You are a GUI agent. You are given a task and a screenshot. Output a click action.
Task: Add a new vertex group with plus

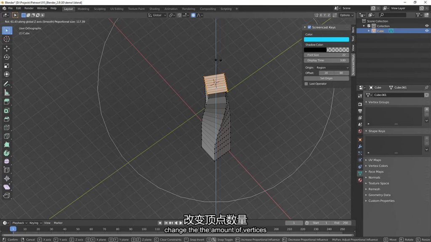tap(427, 109)
